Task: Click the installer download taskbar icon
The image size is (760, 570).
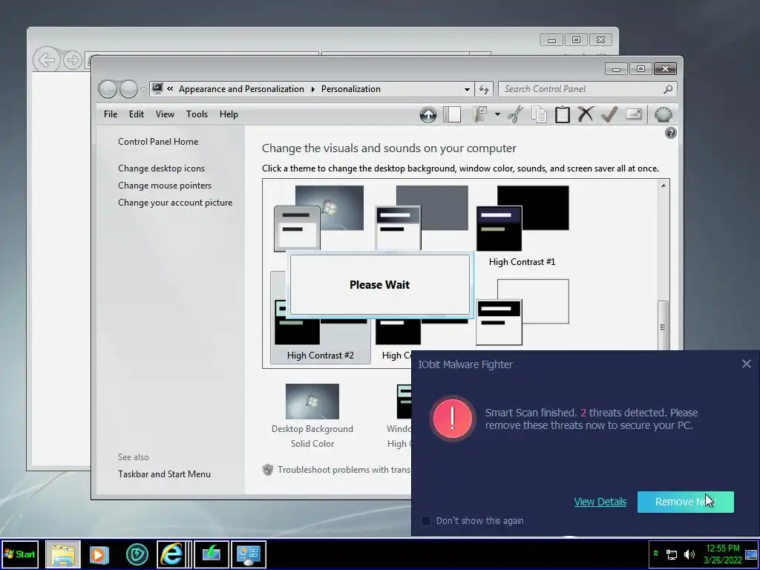Action: tap(212, 554)
